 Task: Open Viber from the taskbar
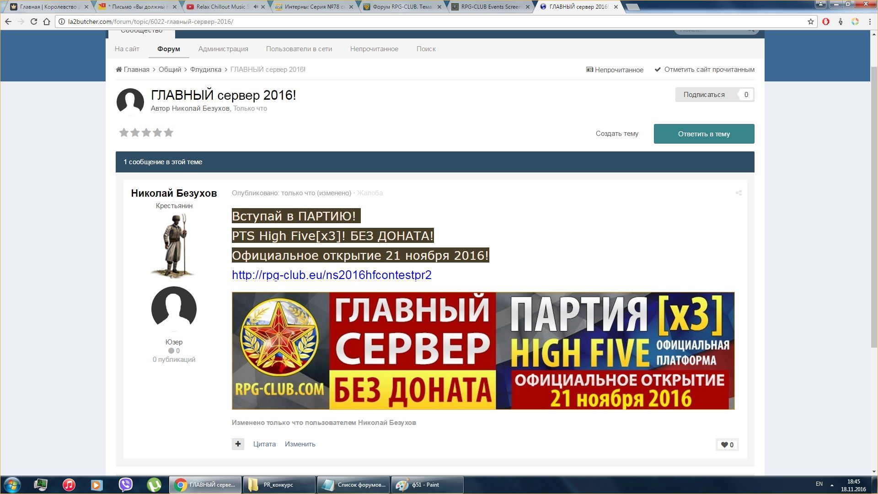pos(125,485)
